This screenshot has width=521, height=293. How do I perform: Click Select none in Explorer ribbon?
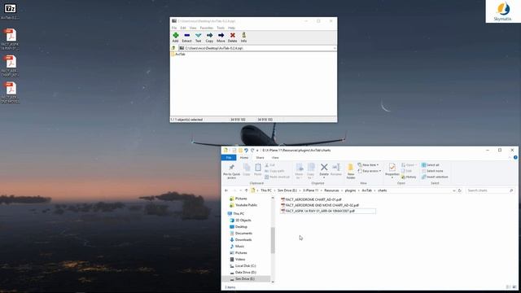coord(432,171)
